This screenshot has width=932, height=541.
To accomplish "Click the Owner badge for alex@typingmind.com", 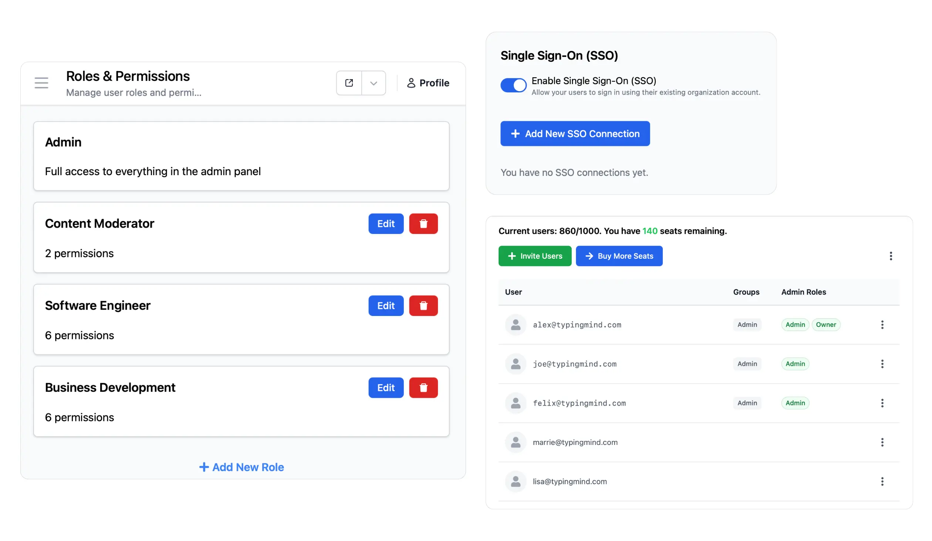I will 826,324.
